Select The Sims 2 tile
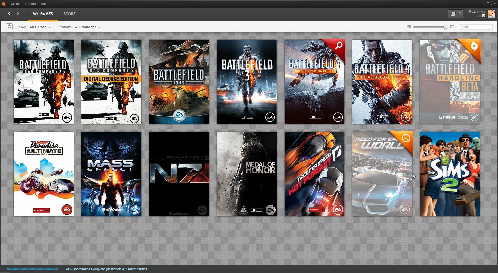Image resolution: width=498 pixels, height=273 pixels. [x=450, y=174]
